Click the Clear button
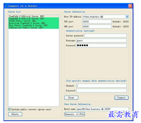Screen dimensions: 141x123 (x=71, y=98)
